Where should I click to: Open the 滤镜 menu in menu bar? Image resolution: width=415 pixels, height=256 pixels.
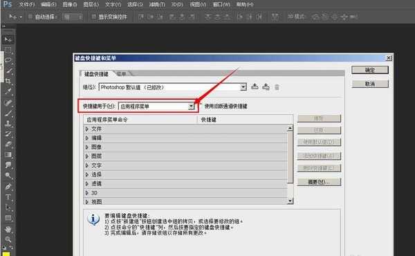(157, 4)
